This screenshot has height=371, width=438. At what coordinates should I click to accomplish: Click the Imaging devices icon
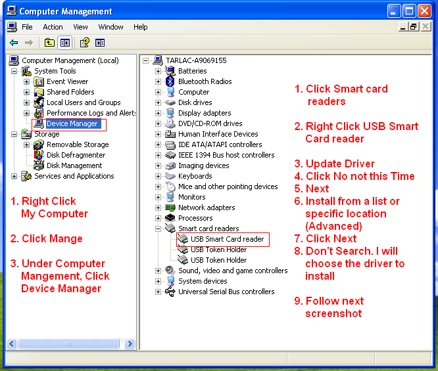click(x=170, y=165)
